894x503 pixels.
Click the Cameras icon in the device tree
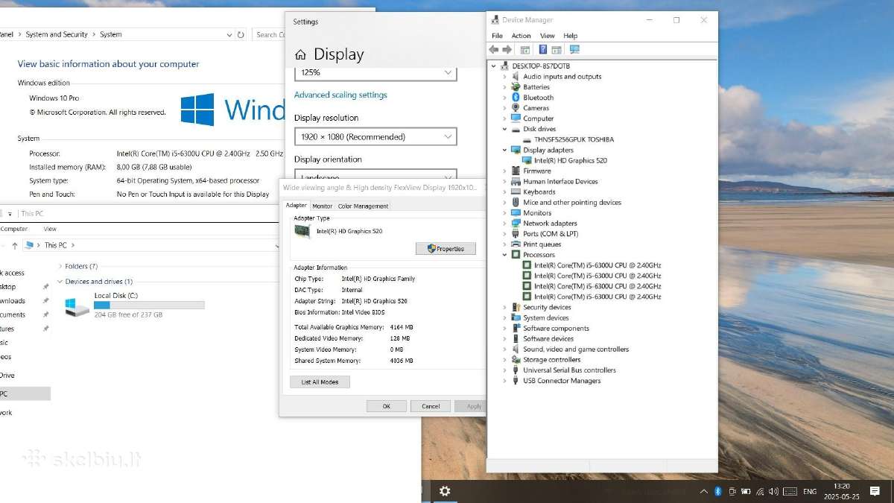[x=516, y=108]
